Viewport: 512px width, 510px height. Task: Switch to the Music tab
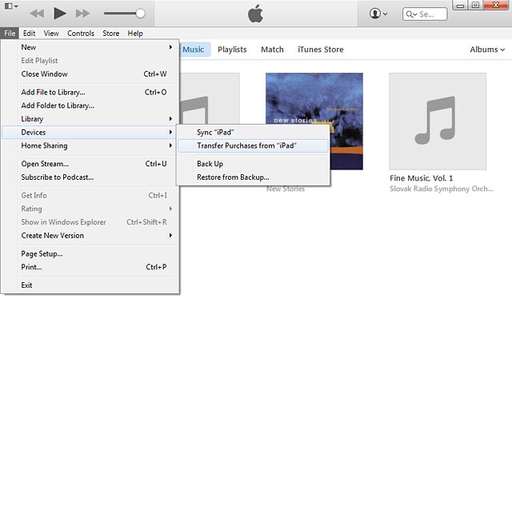(x=194, y=50)
